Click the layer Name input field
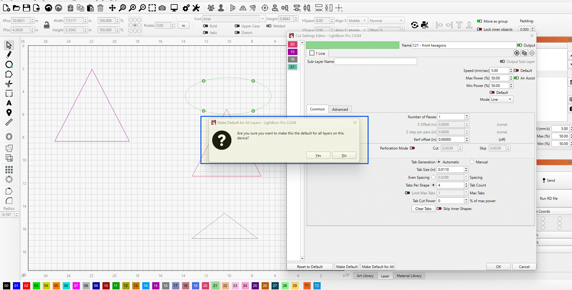 (x=464, y=45)
